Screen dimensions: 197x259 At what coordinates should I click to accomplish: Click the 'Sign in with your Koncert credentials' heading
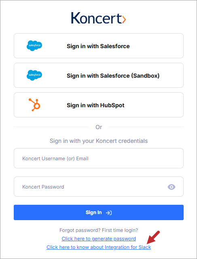click(99, 141)
